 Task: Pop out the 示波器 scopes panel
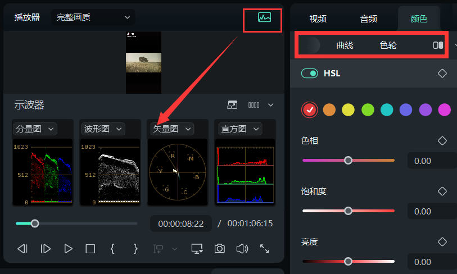tap(232, 105)
